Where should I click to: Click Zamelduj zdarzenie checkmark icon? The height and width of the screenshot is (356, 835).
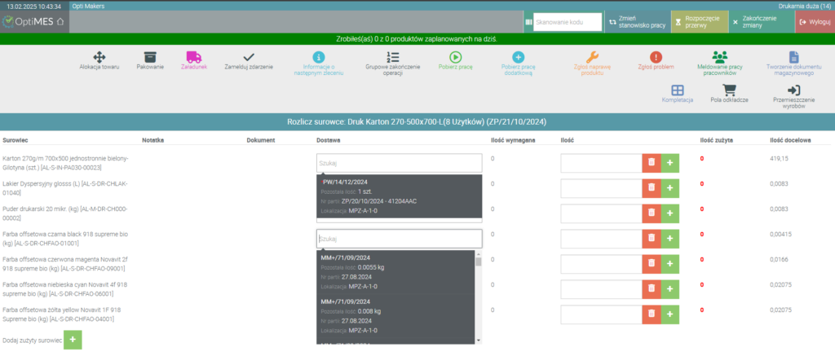click(x=249, y=57)
